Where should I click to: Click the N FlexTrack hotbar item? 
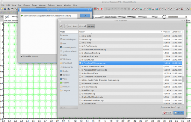pos(7,18)
